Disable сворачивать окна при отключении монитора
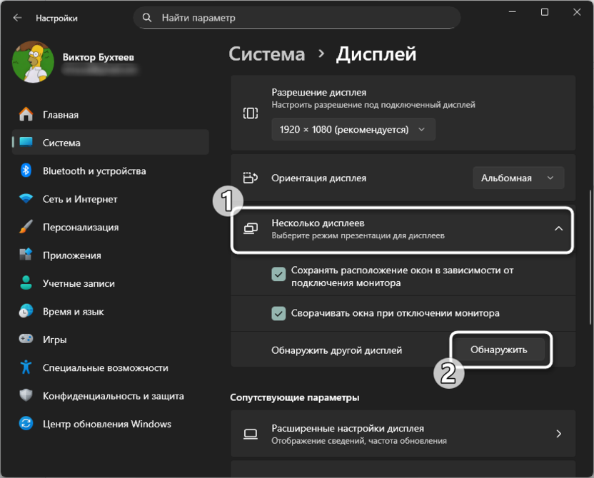 (279, 315)
